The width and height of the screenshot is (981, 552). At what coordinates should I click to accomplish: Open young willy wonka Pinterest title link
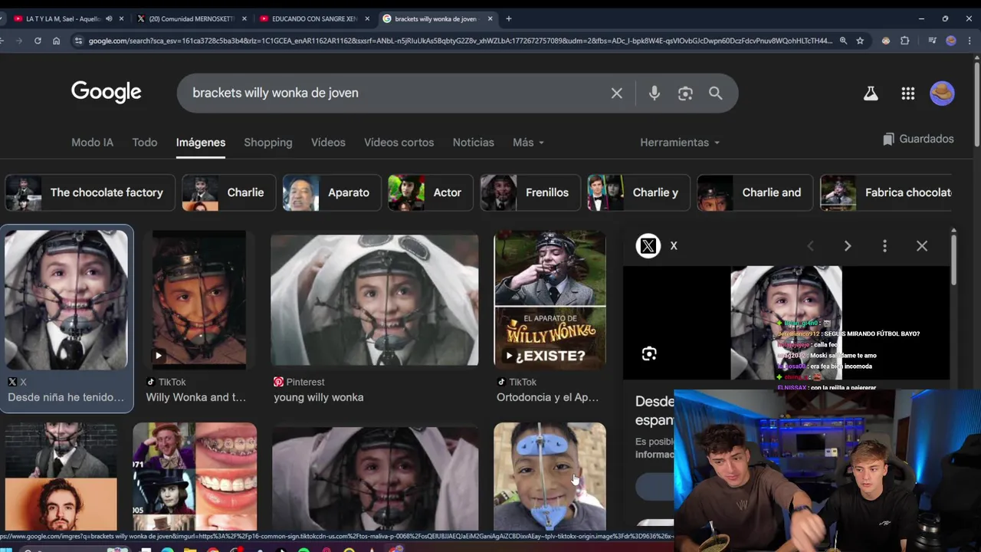coord(319,397)
